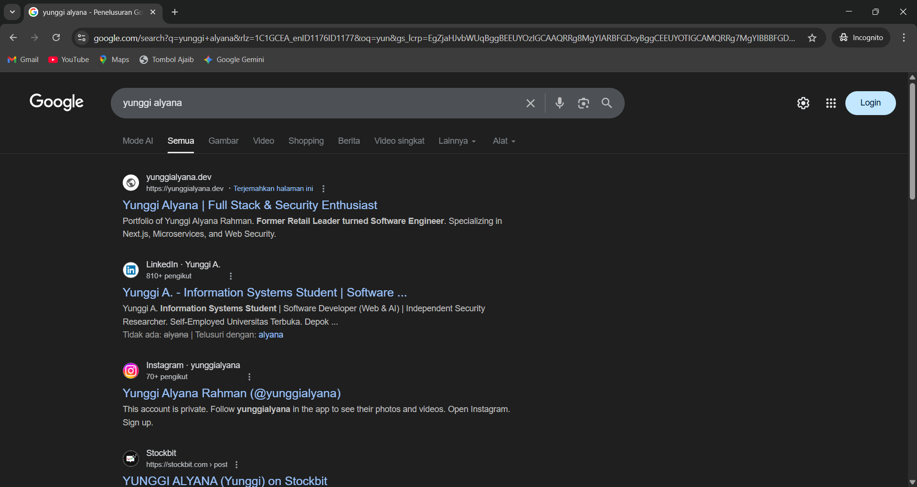Start voice search with the microphone icon
Viewport: 917px width, 487px height.
pyautogui.click(x=560, y=103)
